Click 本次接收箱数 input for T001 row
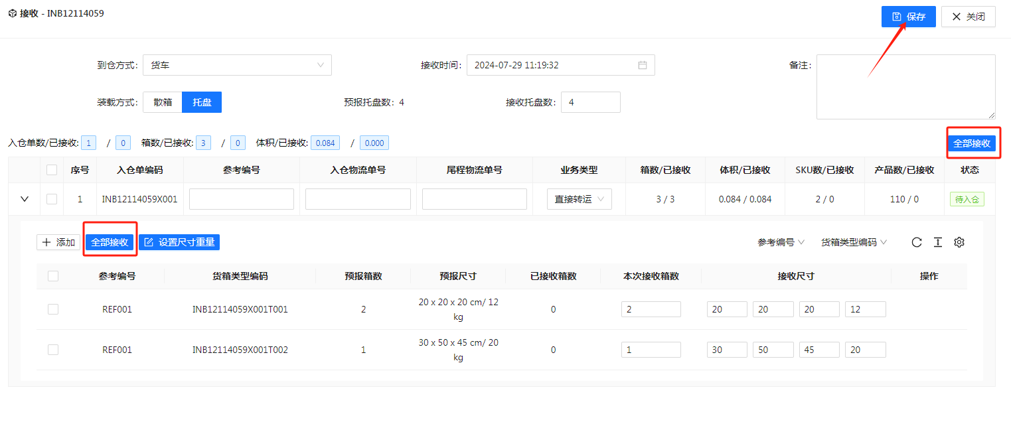 coord(651,309)
